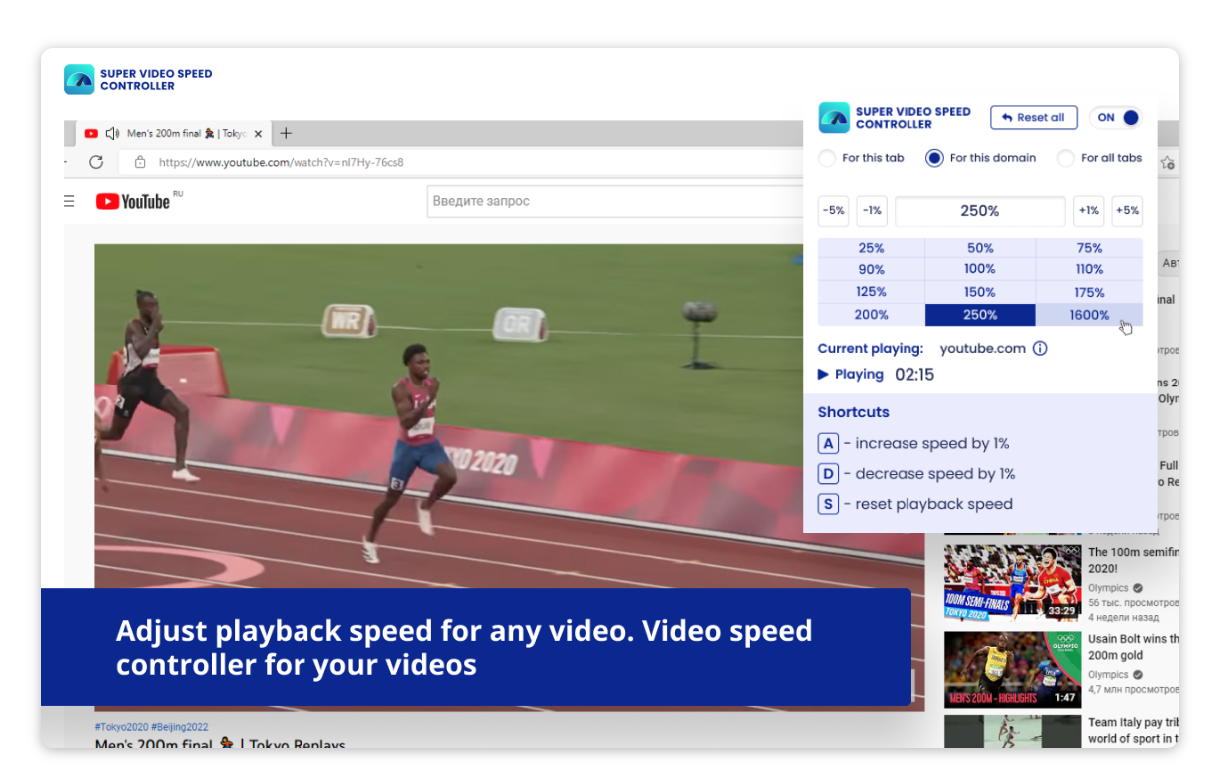This screenshot has width=1210, height=769.
Task: Open the 100m semifinals video thumbnail
Action: (1012, 583)
